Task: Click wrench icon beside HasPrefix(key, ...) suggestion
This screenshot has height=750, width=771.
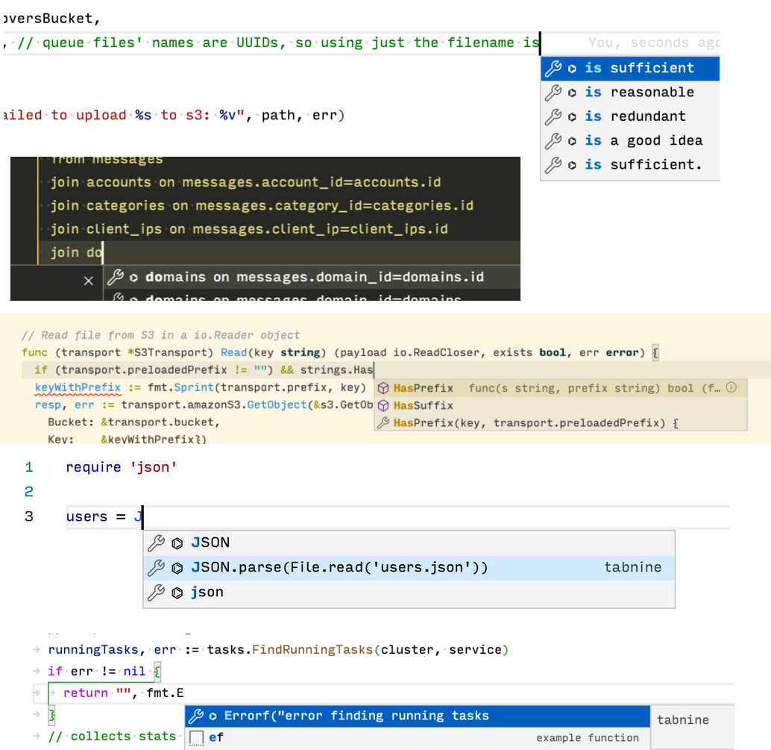Action: coord(383,422)
